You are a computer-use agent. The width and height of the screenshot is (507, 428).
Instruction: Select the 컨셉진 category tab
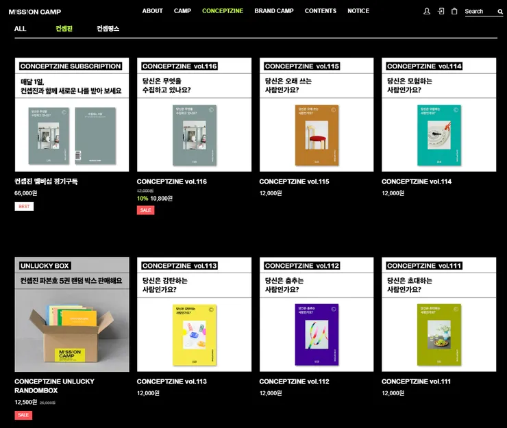64,29
